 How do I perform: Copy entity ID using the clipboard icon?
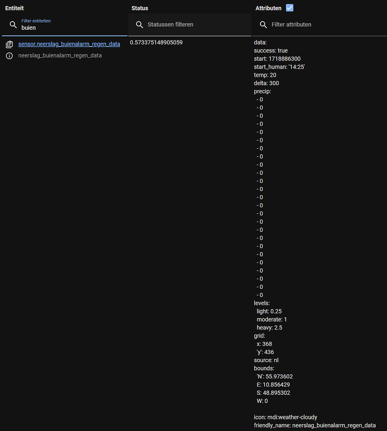point(9,44)
